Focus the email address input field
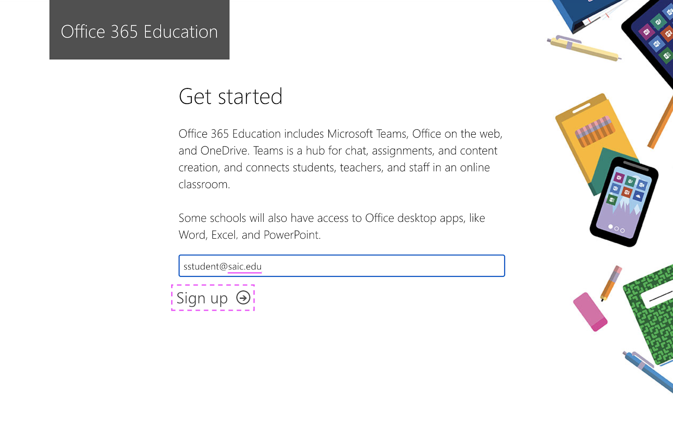 point(342,266)
